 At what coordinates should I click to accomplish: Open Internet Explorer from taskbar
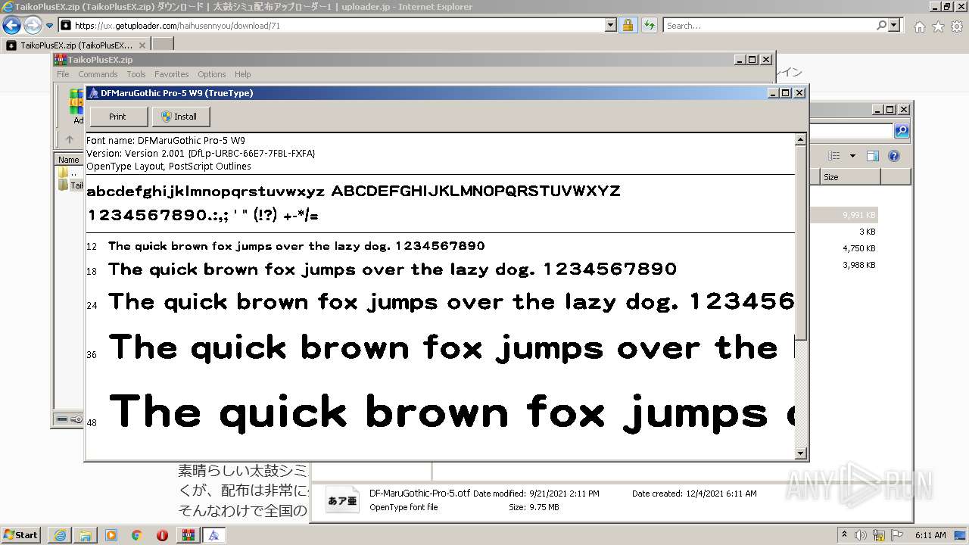[x=60, y=535]
